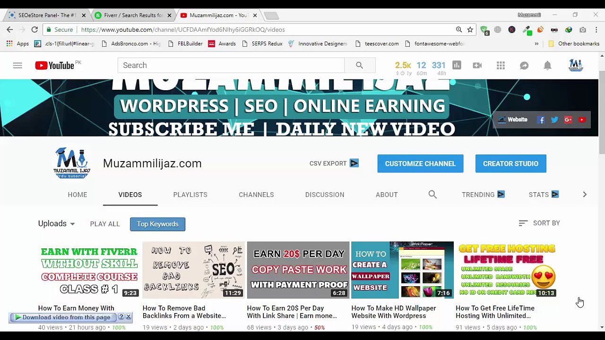
Task: Close the download video bar
Action: click(128, 317)
